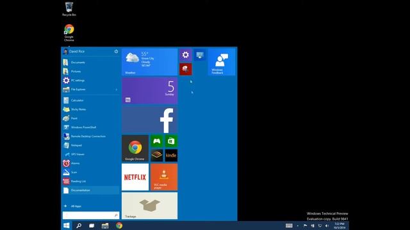Open the small red app tile
Image resolution: width=410 pixels, height=230 pixels.
186,69
